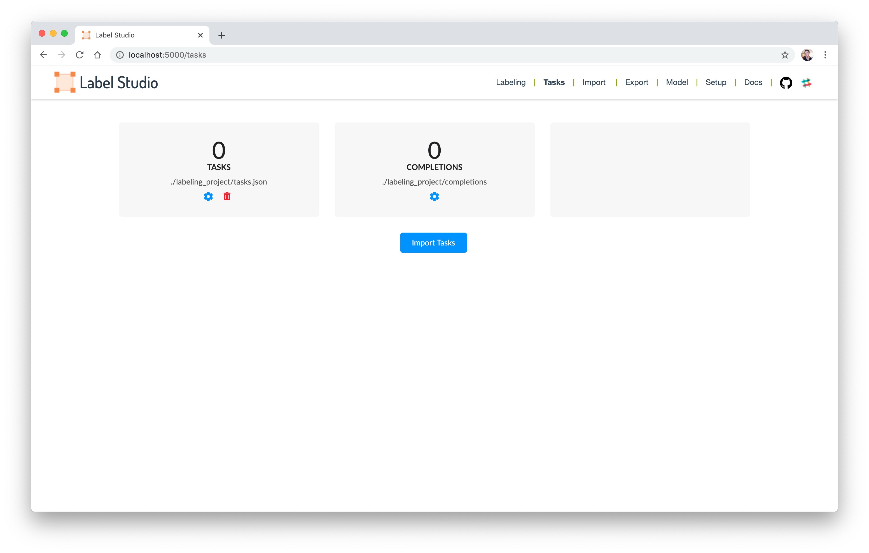The height and width of the screenshot is (553, 869).
Task: Reload the page
Action: pos(80,55)
